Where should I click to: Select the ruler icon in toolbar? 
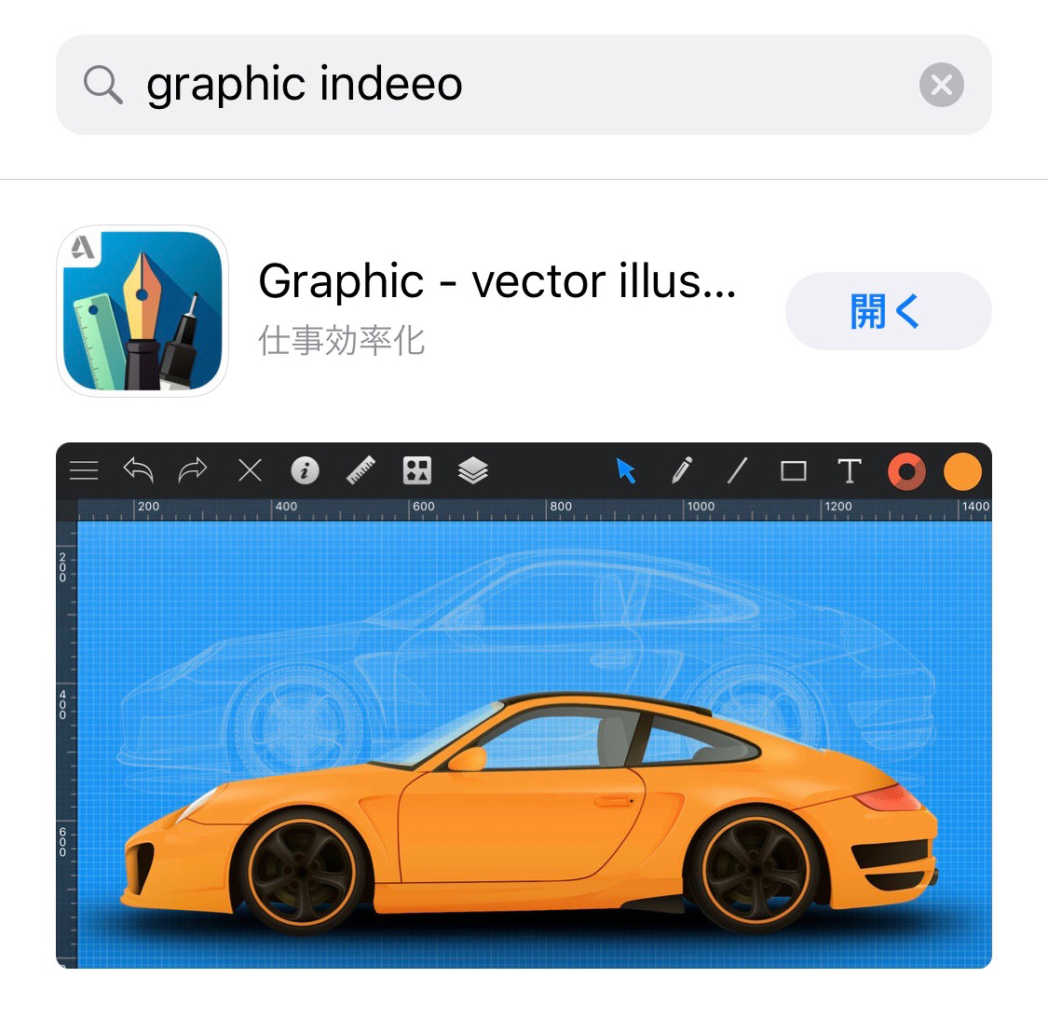(361, 470)
